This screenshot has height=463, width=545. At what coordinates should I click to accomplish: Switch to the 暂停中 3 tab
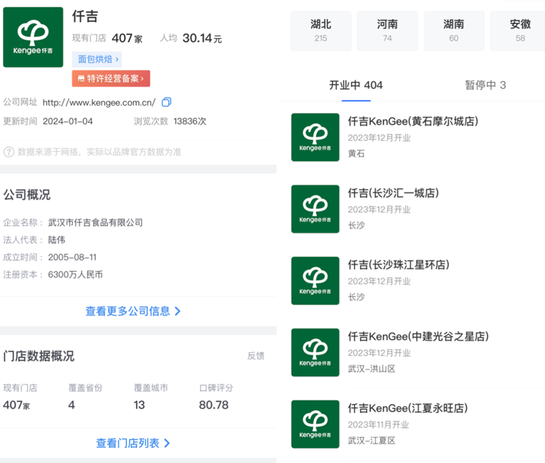[x=485, y=85]
